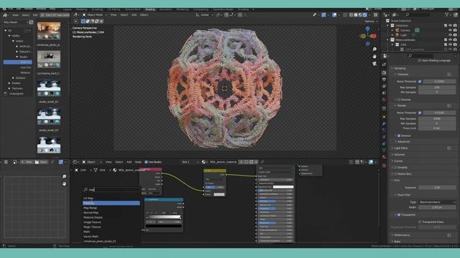Click the Film Exposure value slider
The width and height of the screenshot is (460, 258).
(437, 188)
